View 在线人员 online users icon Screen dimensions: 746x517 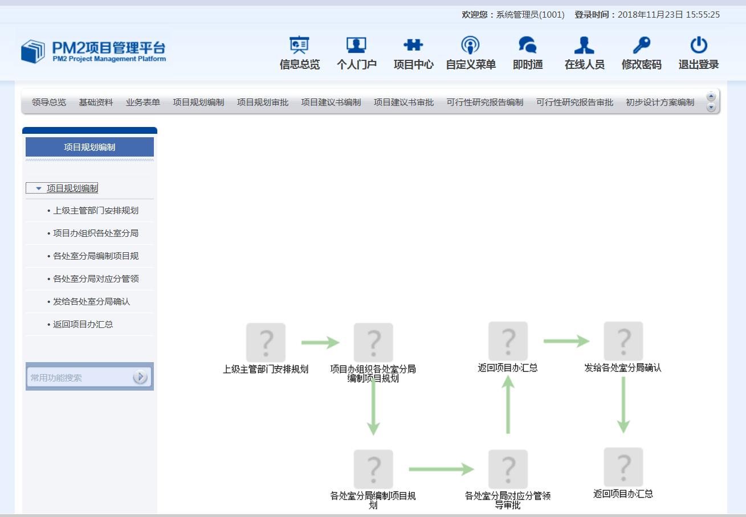click(x=584, y=46)
